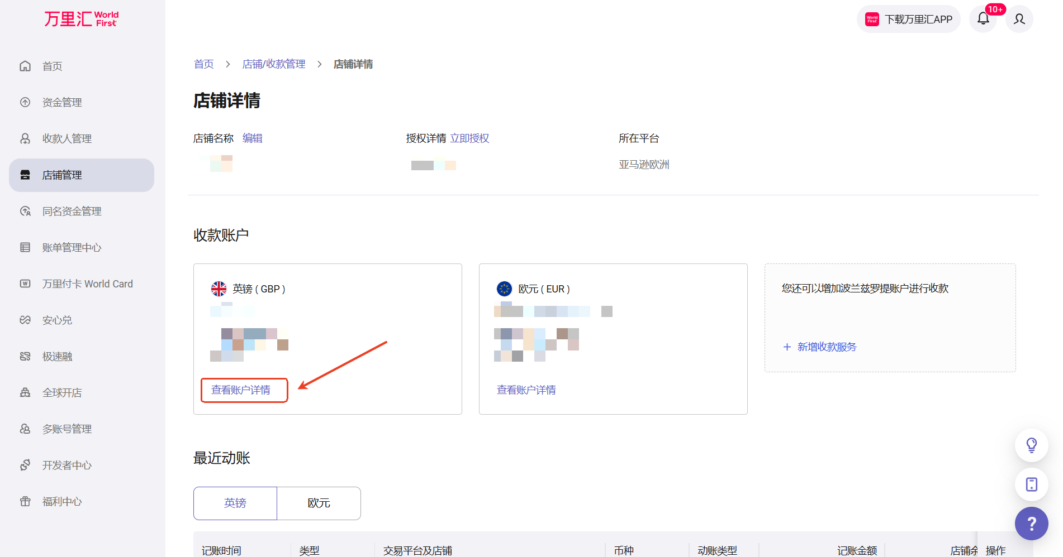This screenshot has width=1063, height=557.
Task: Click the 立即授权 link
Action: 469,138
